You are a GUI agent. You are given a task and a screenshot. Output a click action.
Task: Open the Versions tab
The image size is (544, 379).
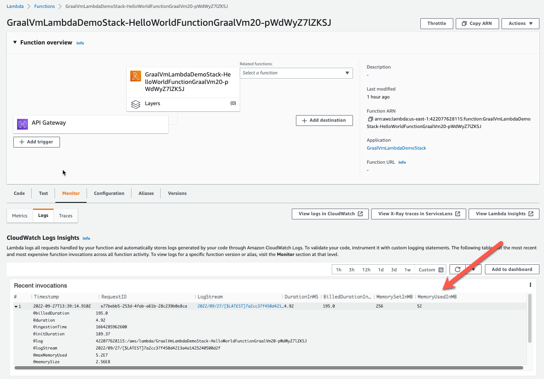(x=177, y=193)
